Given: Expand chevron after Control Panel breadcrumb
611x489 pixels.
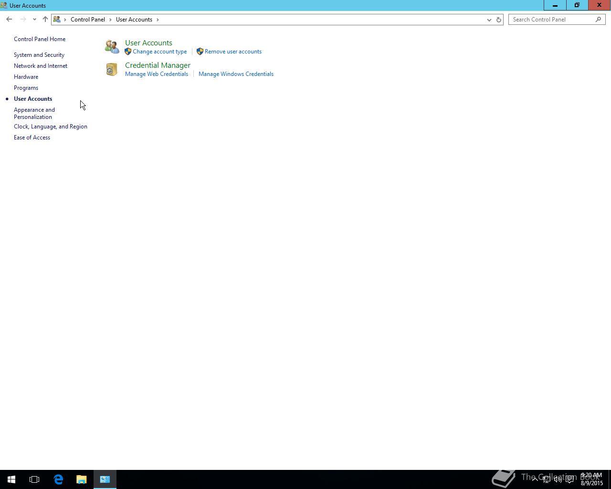Looking at the screenshot, I should [110, 20].
